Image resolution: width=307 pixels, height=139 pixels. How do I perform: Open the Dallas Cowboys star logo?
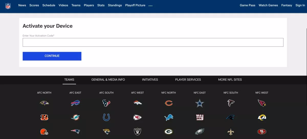(x=200, y=103)
